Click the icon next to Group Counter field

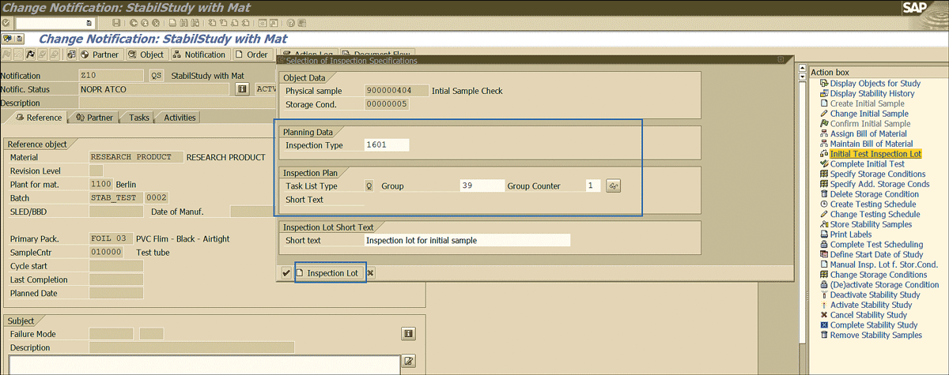point(613,186)
